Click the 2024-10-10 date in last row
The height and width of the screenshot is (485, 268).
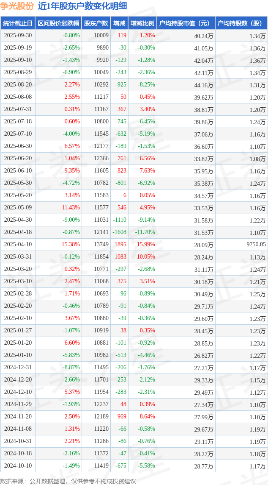[18, 466]
